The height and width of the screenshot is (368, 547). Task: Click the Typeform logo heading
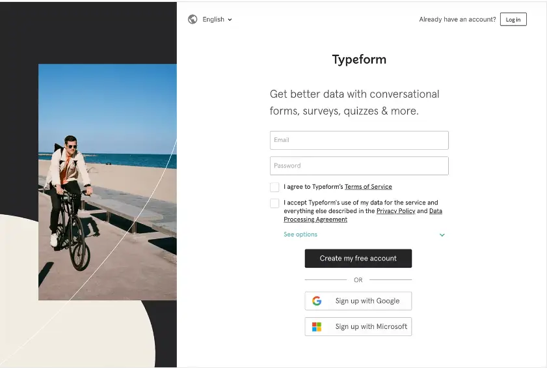[x=359, y=59]
